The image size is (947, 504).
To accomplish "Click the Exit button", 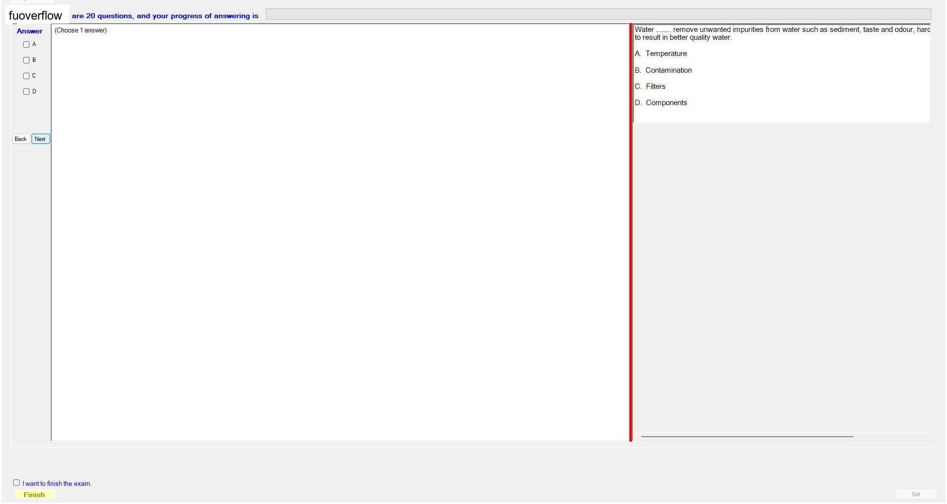I will pos(916,494).
